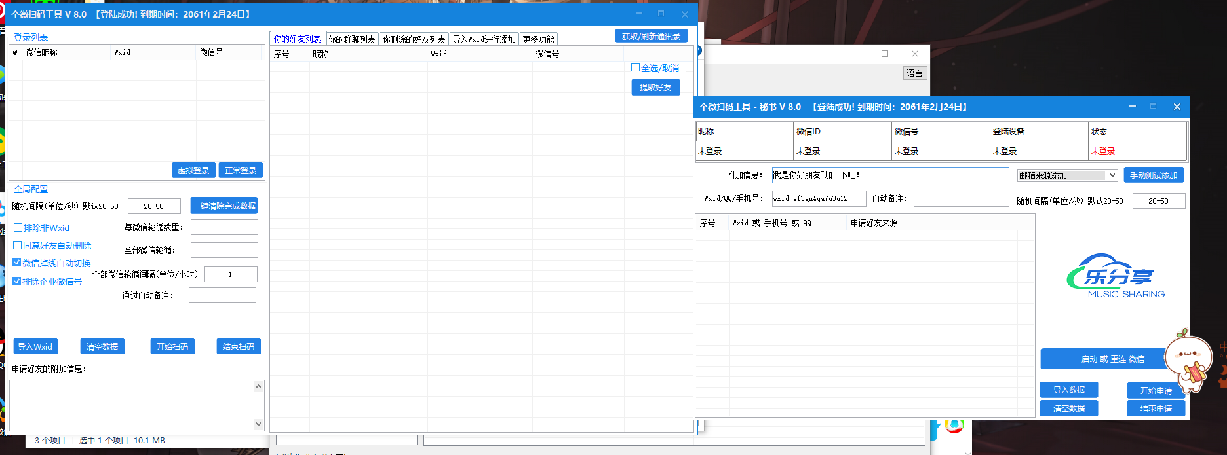
Task: Toggle 全选/取消 checkbox
Action: [x=635, y=67]
